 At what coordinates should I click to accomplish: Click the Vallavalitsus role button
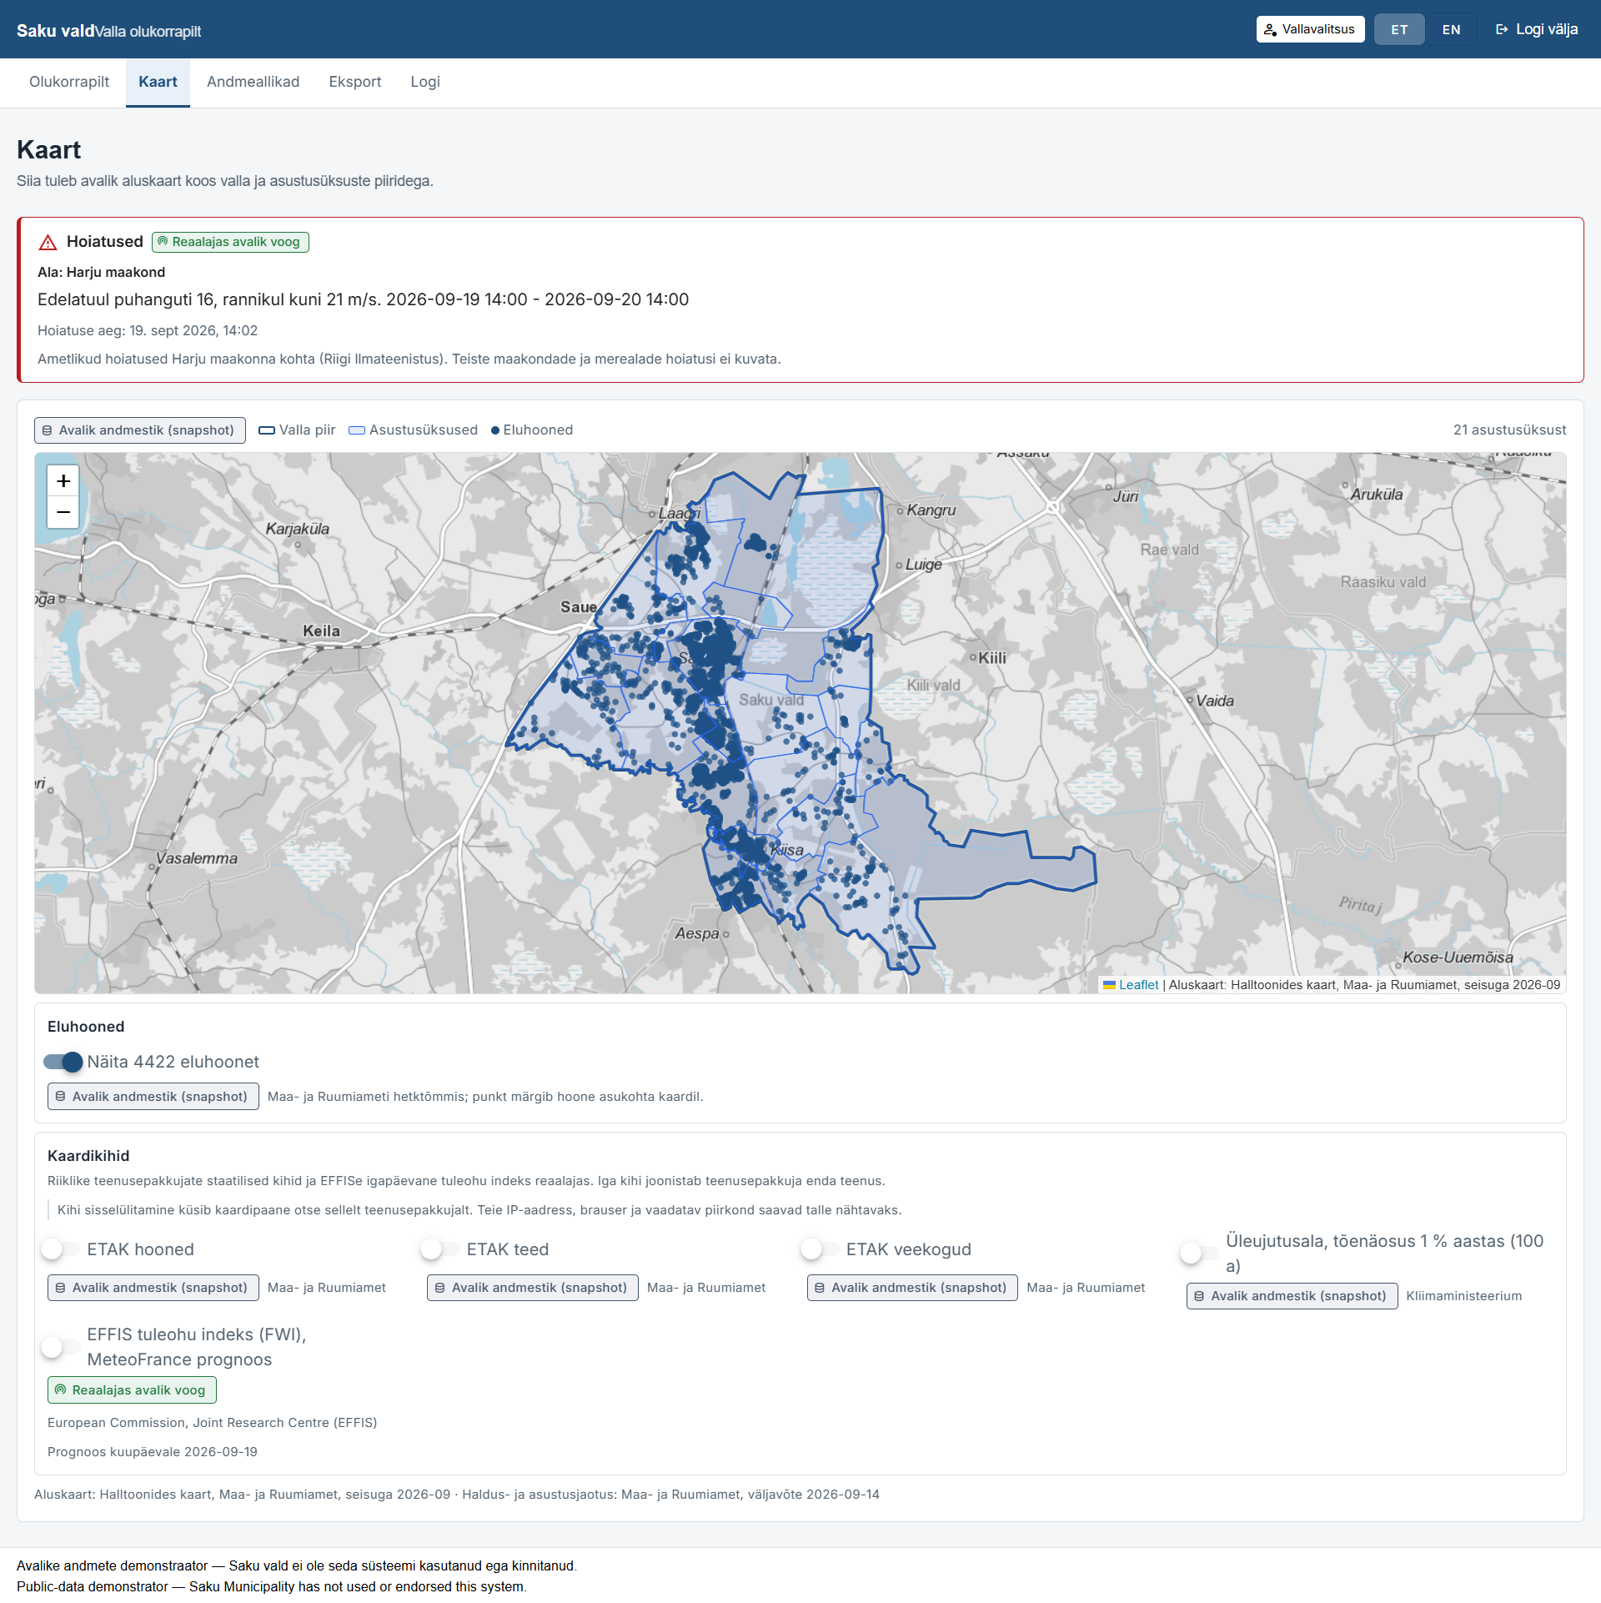click(1310, 29)
